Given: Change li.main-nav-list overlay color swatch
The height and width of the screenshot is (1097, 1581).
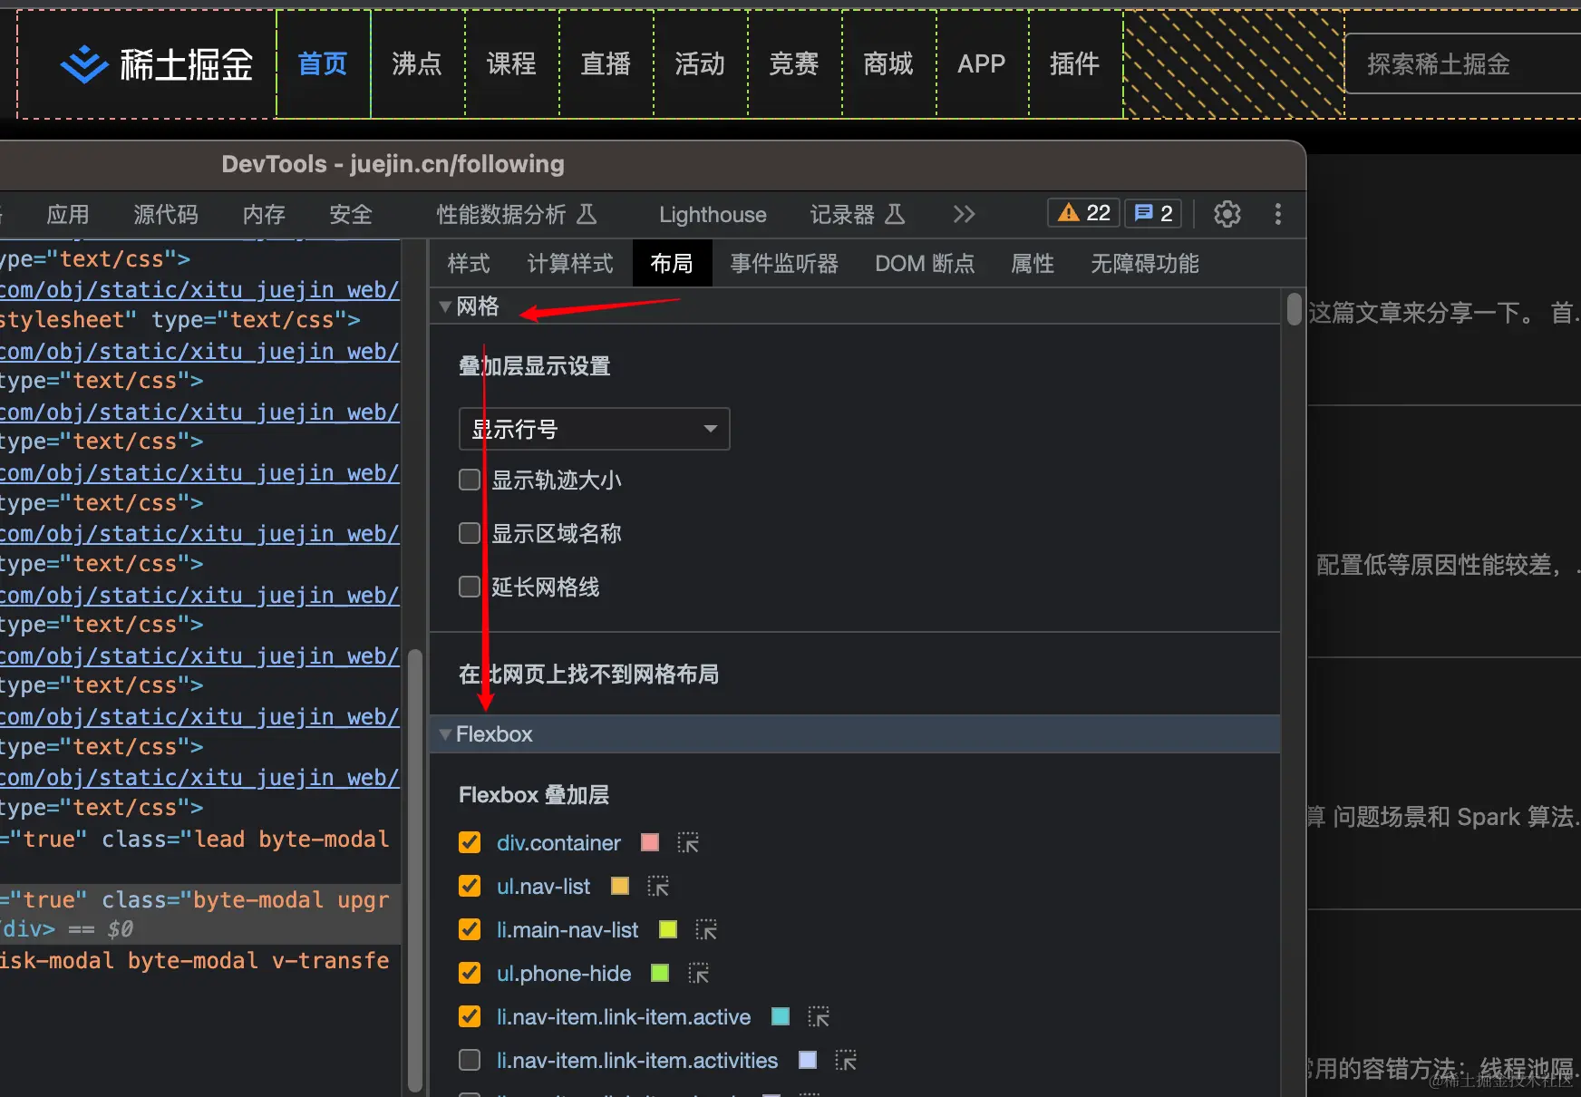Looking at the screenshot, I should (668, 929).
